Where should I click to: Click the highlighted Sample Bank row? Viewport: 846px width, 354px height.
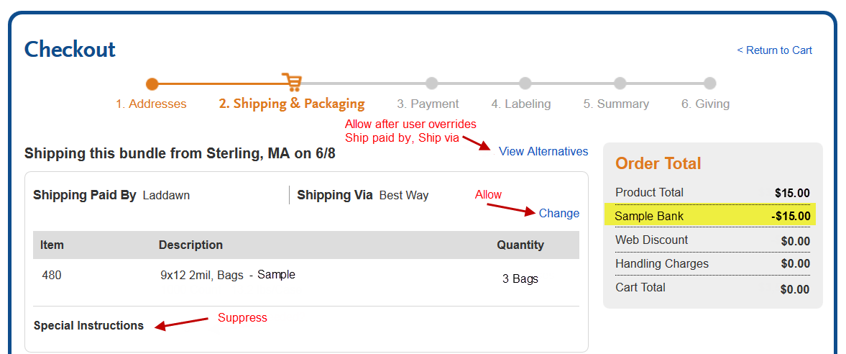[710, 216]
